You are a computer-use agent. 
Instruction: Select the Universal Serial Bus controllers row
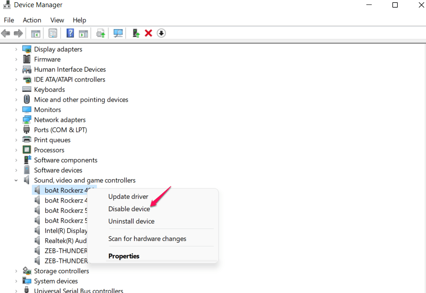click(78, 290)
